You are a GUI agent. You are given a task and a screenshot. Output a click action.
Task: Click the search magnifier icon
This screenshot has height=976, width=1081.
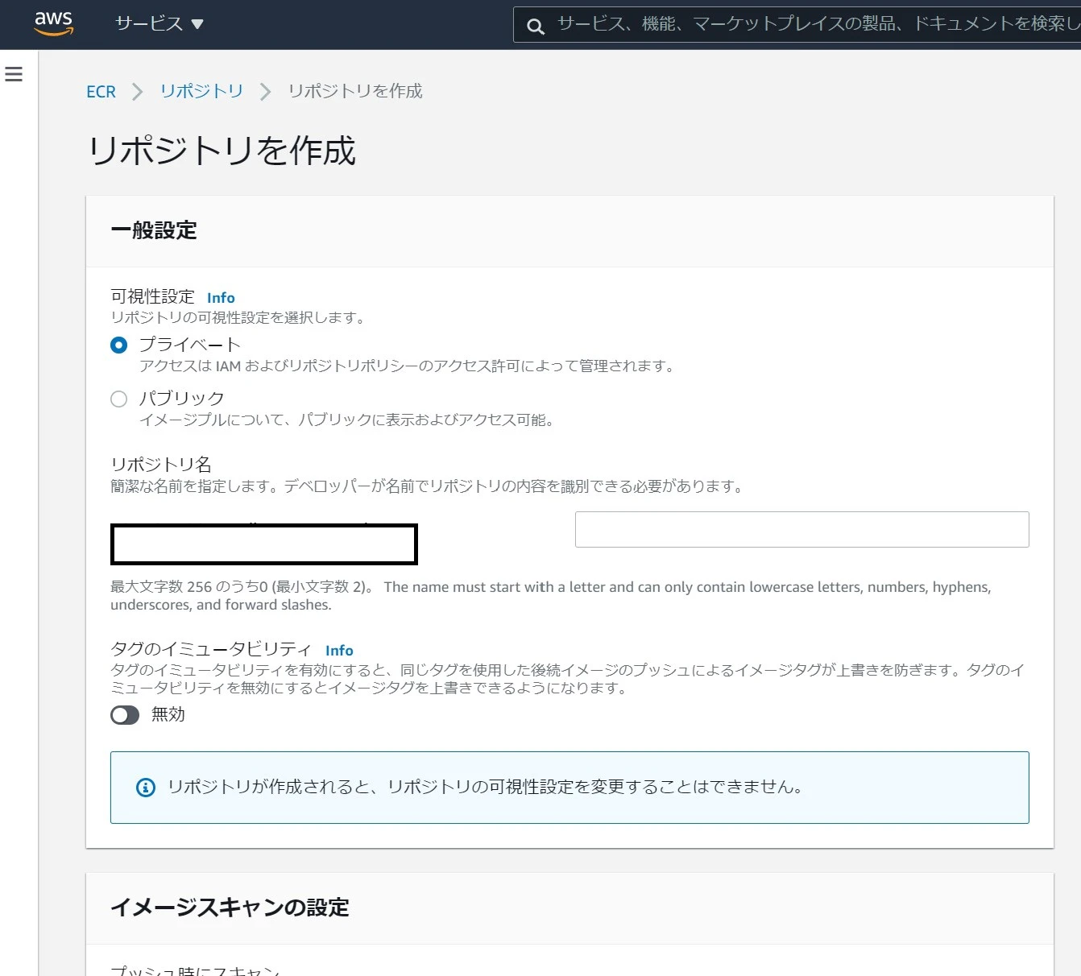point(535,27)
